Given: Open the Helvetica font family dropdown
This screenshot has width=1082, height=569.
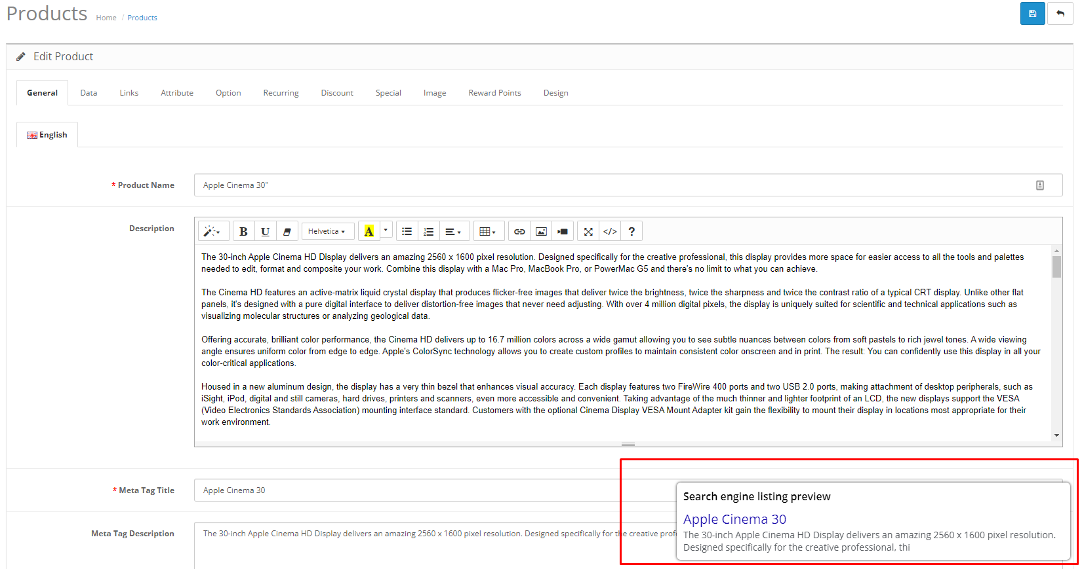Looking at the screenshot, I should [x=327, y=231].
